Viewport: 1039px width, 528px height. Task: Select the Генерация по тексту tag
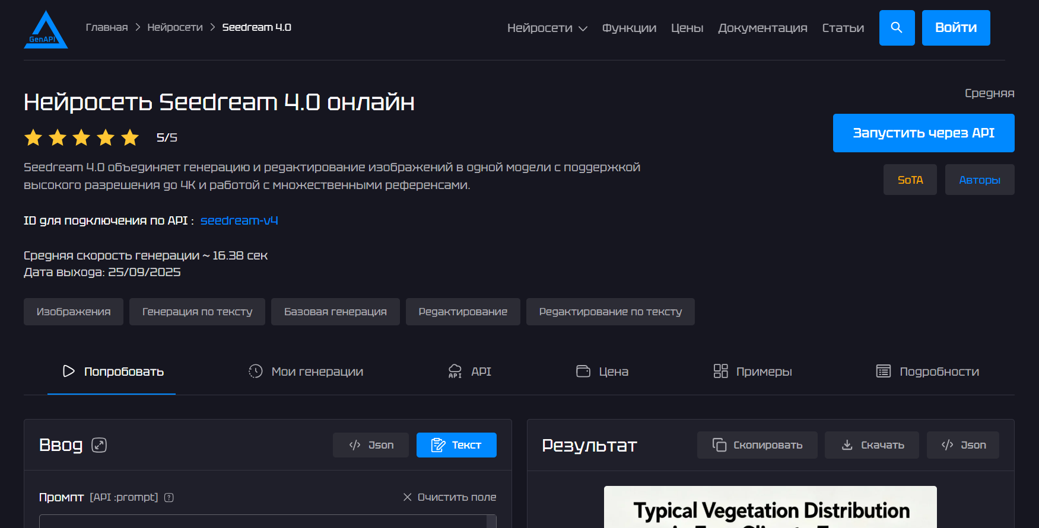coord(197,312)
